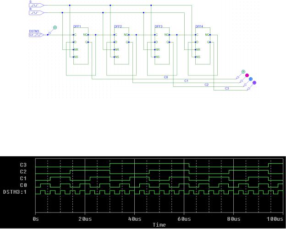Click the NQ output pin of DFF4
The width and height of the screenshot is (286, 229).
(207, 35)
